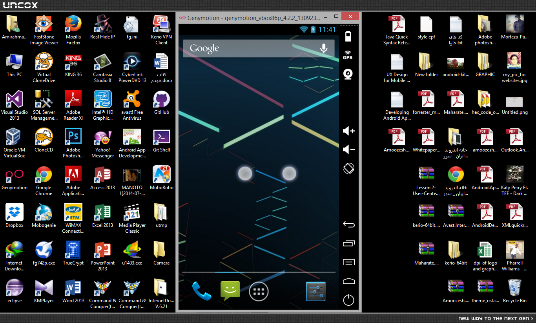Select the FastStone Image Viewer icon
This screenshot has width=536, height=323.
tap(44, 30)
